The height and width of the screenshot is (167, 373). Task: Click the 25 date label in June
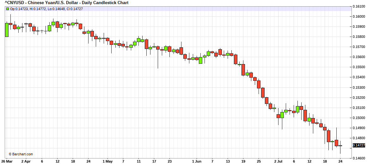coord(259,161)
